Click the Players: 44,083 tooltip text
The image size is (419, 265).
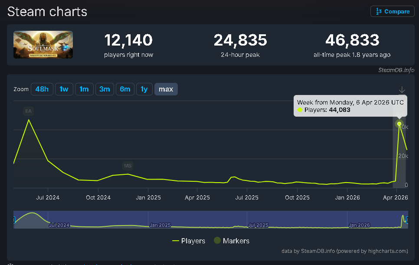click(327, 110)
